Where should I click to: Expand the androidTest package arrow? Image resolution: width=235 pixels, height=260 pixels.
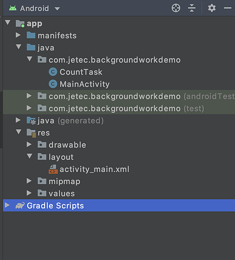29,96
